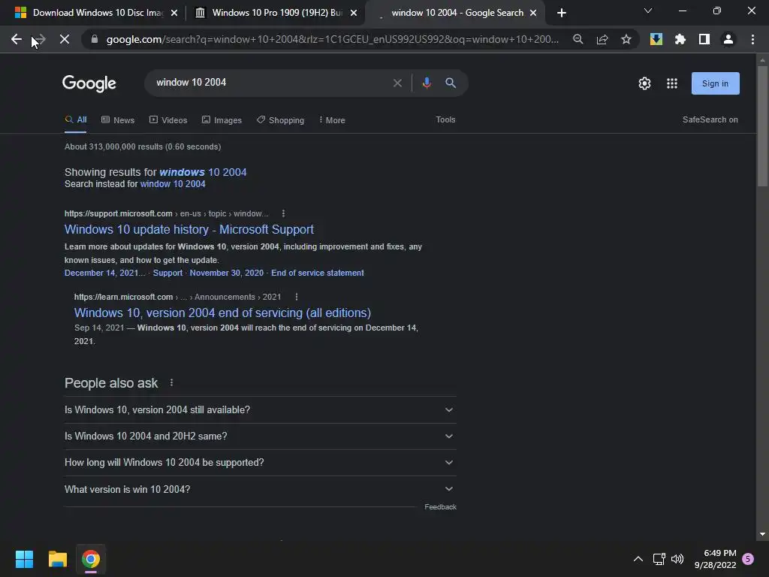The height and width of the screenshot is (577, 769).
Task: Start voice search with microphone
Action: point(427,83)
